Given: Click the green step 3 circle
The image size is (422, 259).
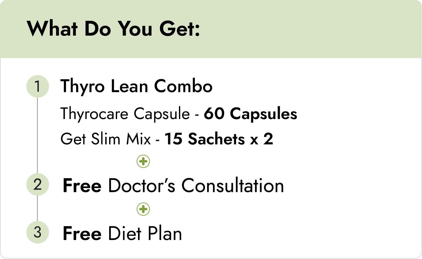Looking at the screenshot, I should click(37, 232).
